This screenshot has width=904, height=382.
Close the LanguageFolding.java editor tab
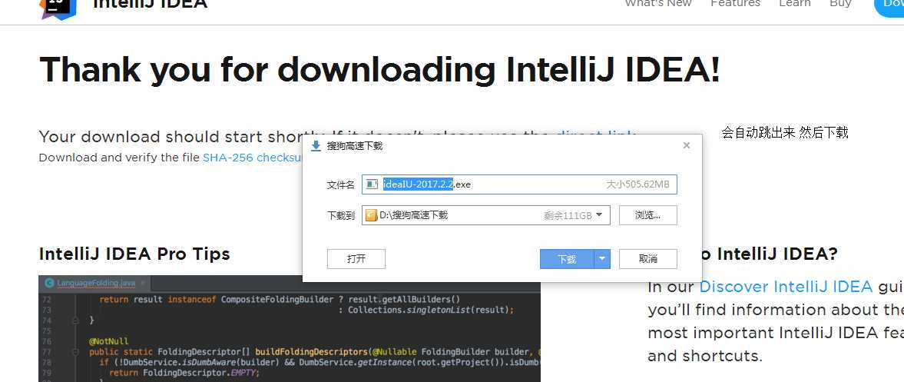143,283
